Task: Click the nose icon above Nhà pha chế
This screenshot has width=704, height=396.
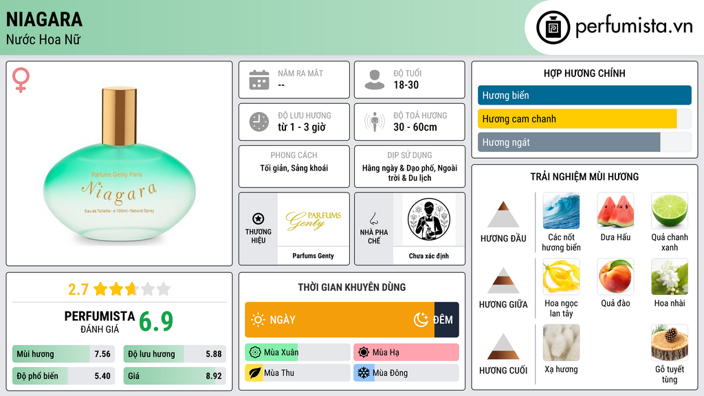Action: [373, 219]
